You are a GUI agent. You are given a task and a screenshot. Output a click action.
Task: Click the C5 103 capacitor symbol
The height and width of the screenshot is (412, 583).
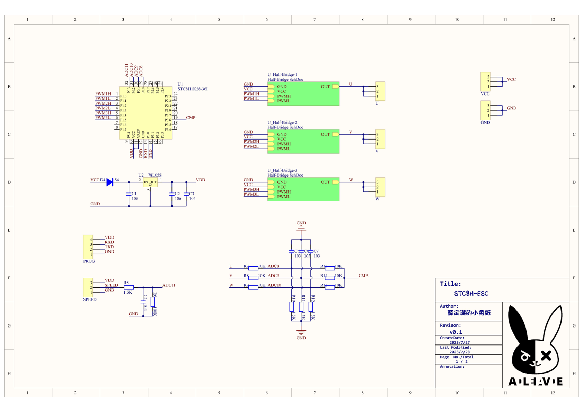tap(292, 251)
